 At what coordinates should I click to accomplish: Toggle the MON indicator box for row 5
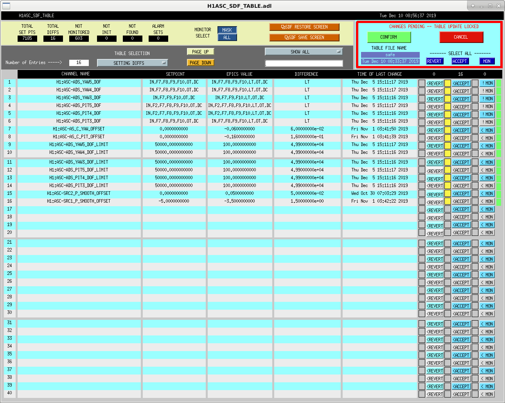pyautogui.click(x=475, y=114)
